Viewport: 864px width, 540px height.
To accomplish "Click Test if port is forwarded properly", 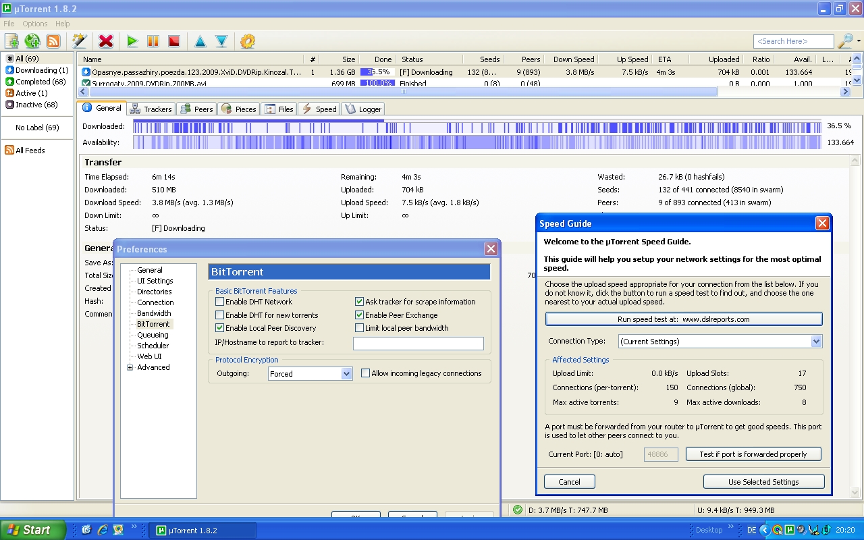I will (x=753, y=454).
